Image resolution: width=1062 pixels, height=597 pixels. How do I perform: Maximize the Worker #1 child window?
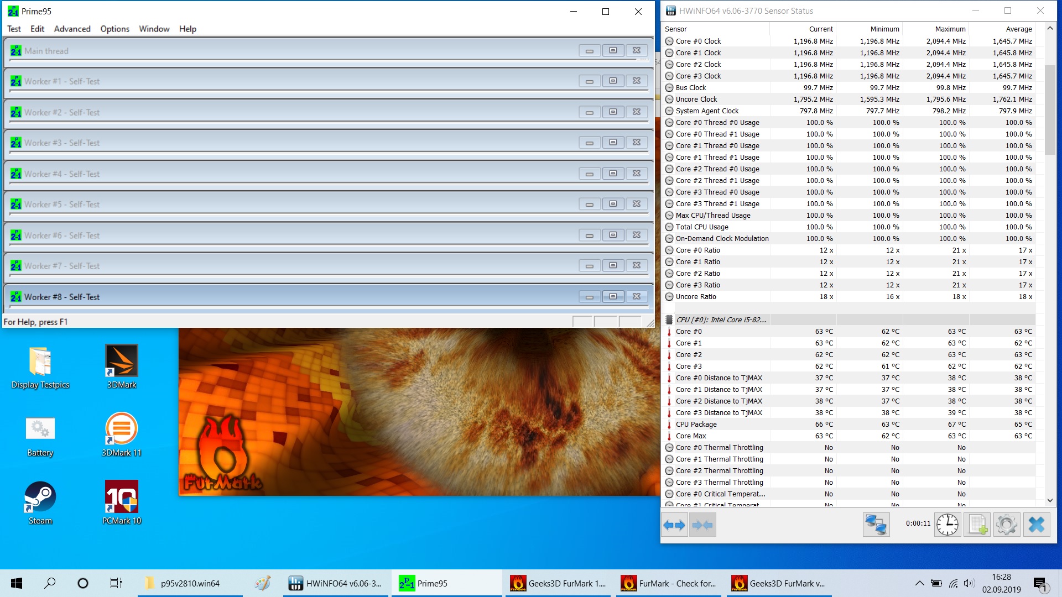(x=613, y=81)
